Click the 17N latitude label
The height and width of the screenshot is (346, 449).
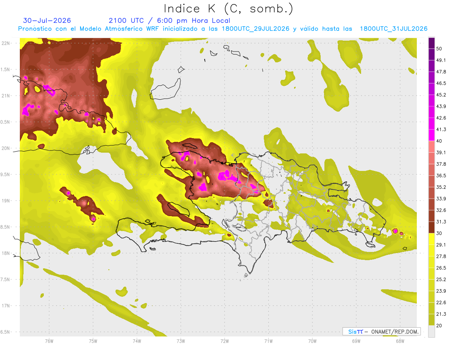point(5,306)
